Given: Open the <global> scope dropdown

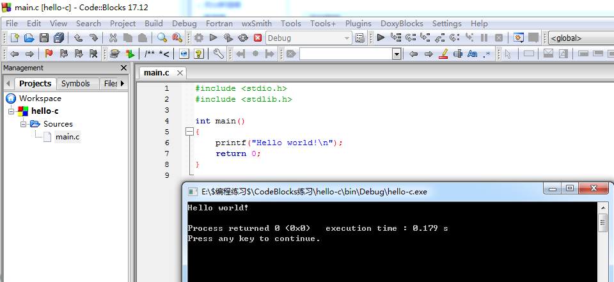Looking at the screenshot, I should point(581,38).
